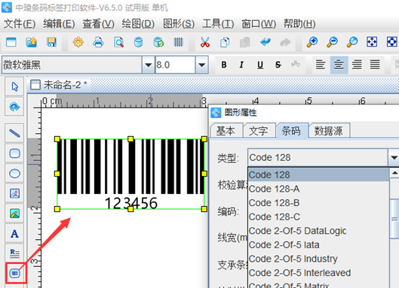Click database with green check icon
This screenshot has height=288, width=399.
(x=158, y=42)
